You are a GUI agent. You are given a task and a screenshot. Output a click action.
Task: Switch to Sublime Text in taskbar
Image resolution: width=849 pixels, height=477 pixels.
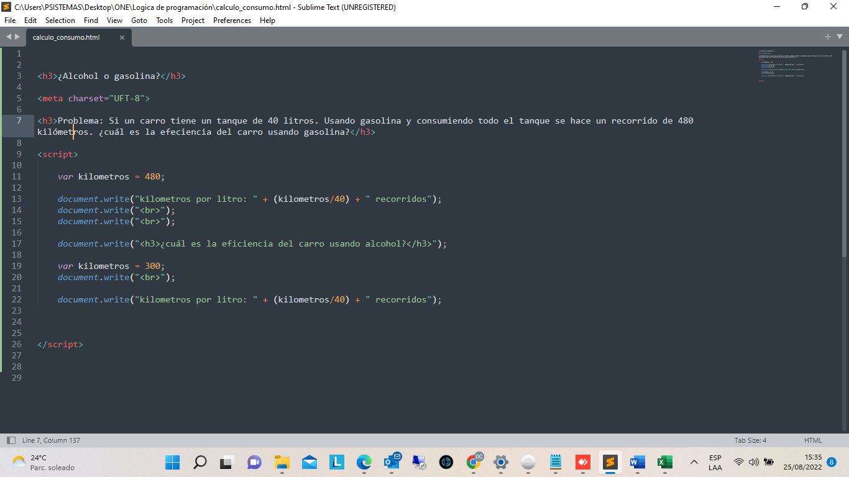(x=610, y=462)
